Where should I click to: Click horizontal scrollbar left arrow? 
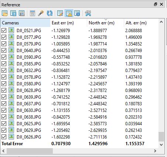3,151
